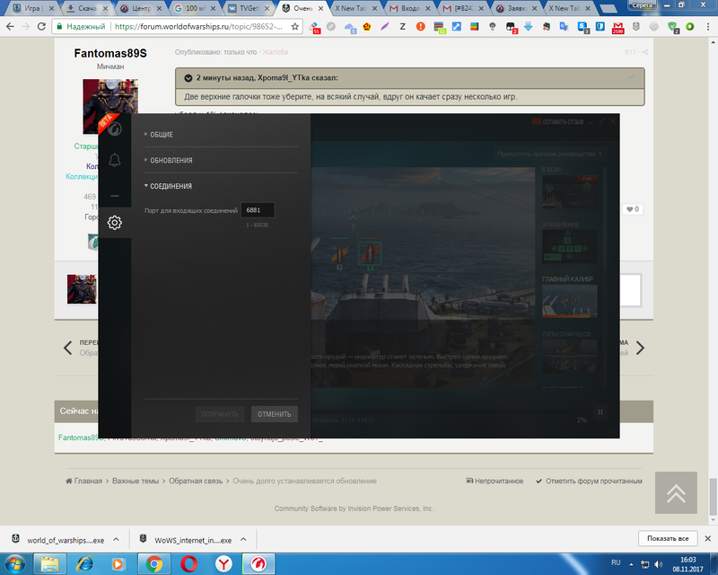The width and height of the screenshot is (718, 575).
Task: Open Windows Explorer from taskbar
Action: click(x=50, y=564)
